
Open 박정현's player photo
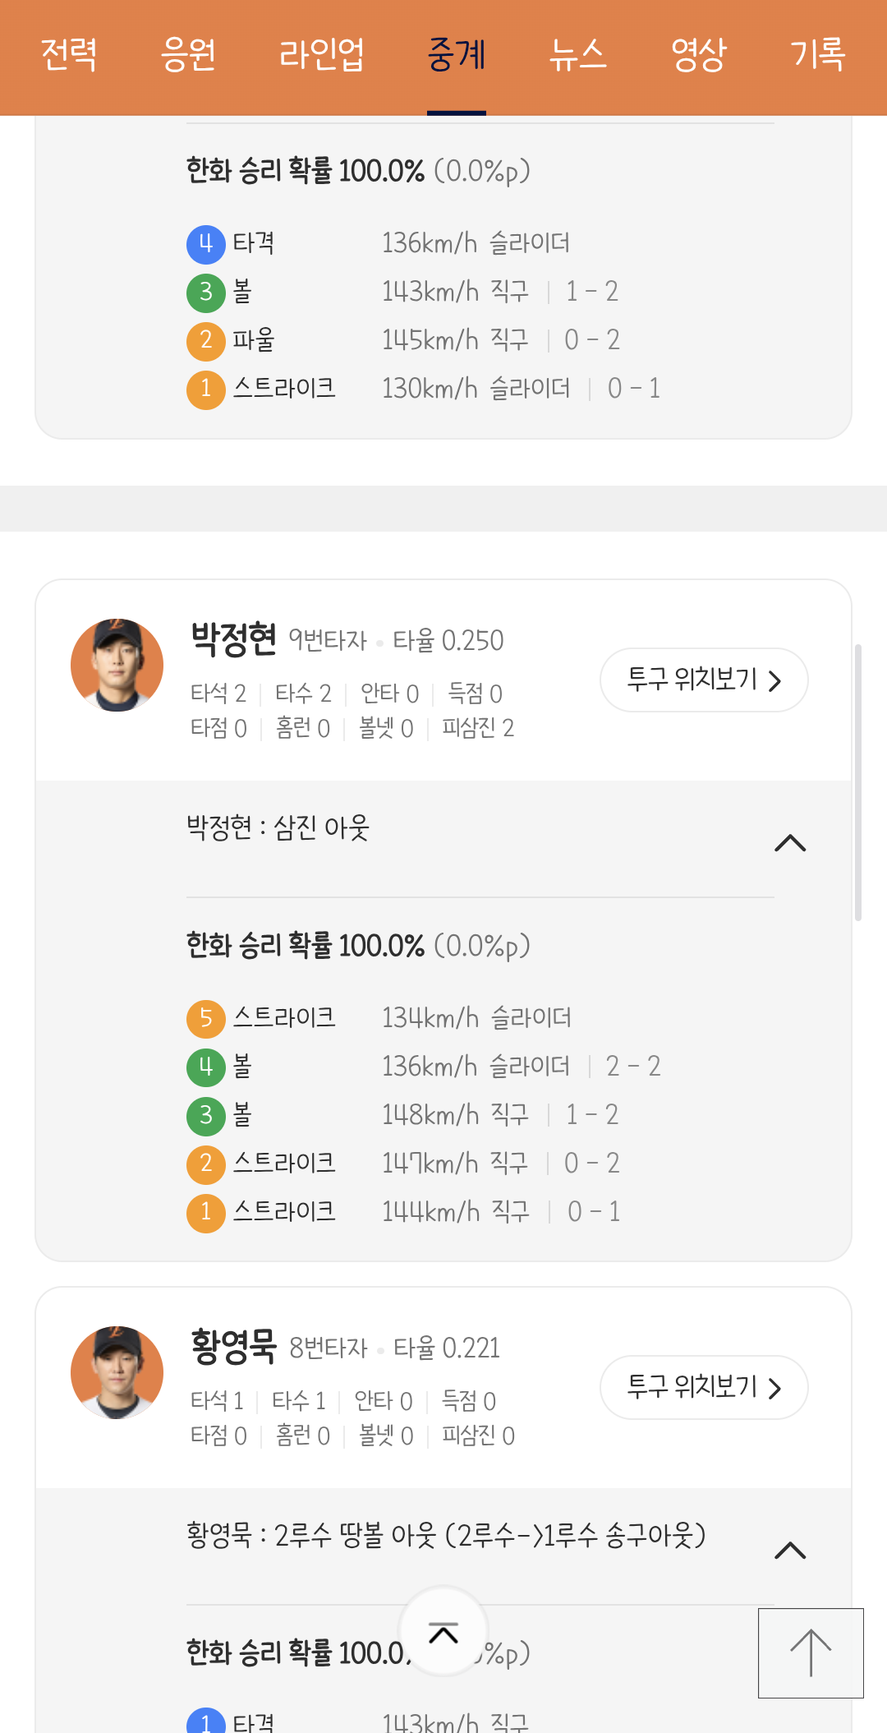(x=117, y=665)
